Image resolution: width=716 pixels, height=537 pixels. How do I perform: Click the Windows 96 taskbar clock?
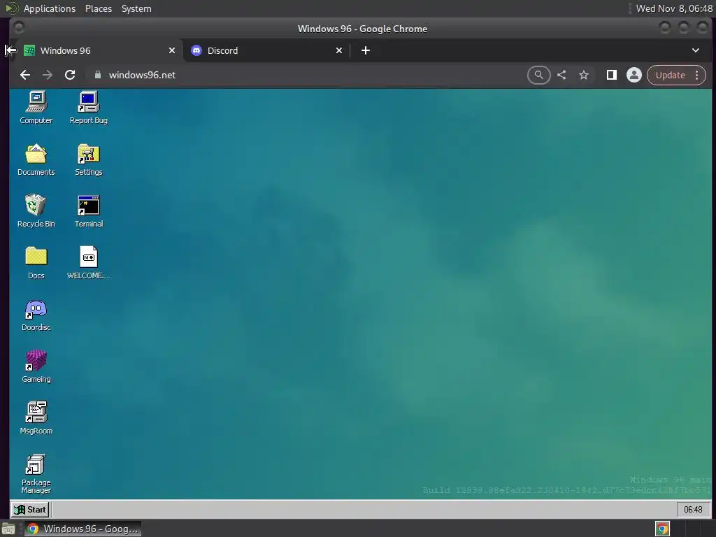(x=693, y=509)
